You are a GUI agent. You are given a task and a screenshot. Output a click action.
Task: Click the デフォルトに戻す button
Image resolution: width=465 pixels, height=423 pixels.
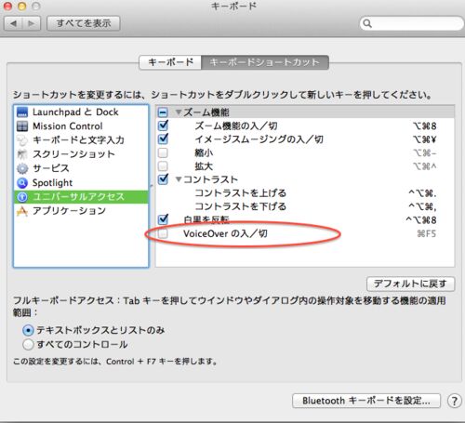click(x=410, y=284)
